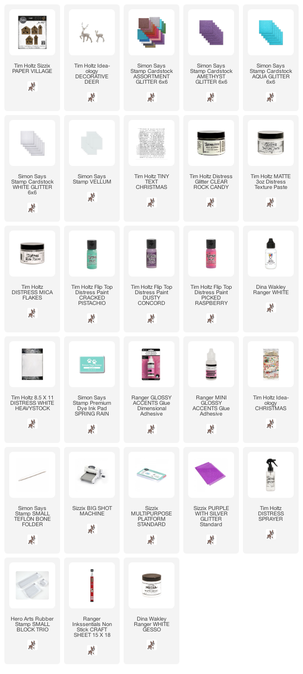Viewport: 303px width, 674px height.
Task: Click the dog icon under DISTRESS MICA FLAKES
Action: 32,313
